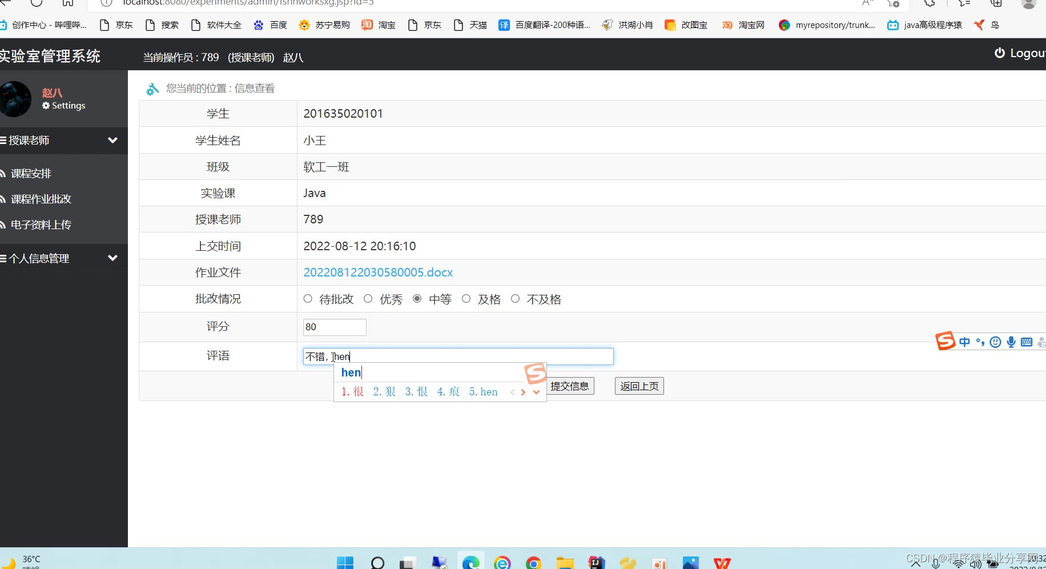Image resolution: width=1046 pixels, height=569 pixels.
Task: Click the taskbar search icon
Action: 377,562
